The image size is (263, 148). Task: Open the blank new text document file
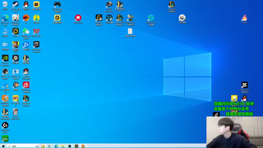[130, 31]
